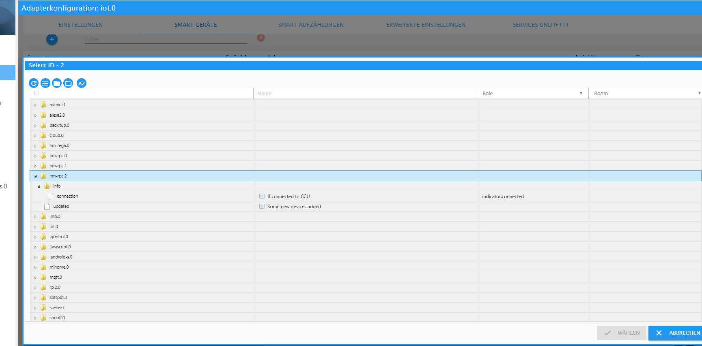The image size is (702, 346).
Task: Expand the hm-rpc.1 tree node
Action: click(x=35, y=166)
